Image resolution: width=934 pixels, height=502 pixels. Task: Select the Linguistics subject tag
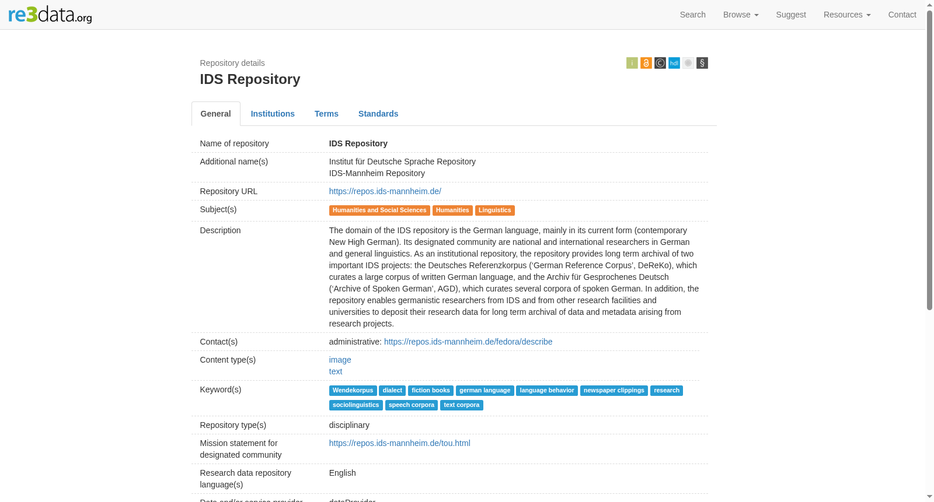495,210
